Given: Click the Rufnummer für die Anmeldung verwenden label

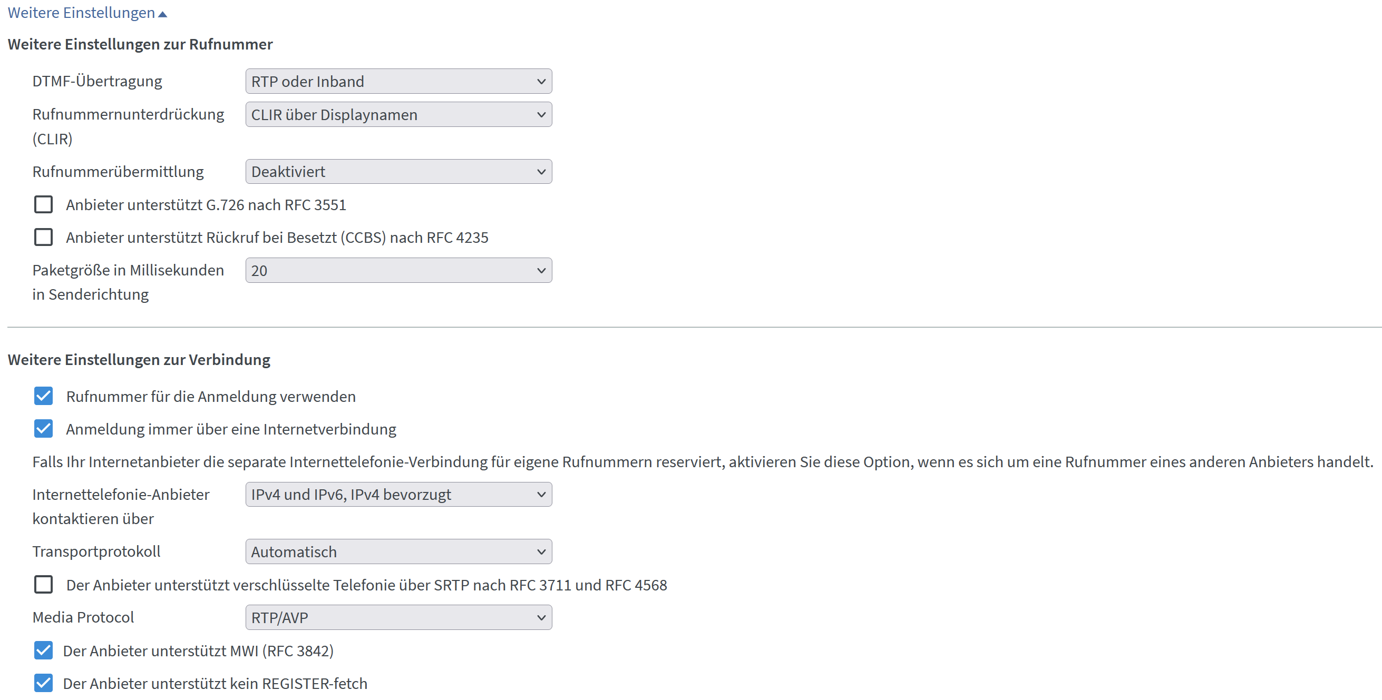Looking at the screenshot, I should click(x=211, y=397).
